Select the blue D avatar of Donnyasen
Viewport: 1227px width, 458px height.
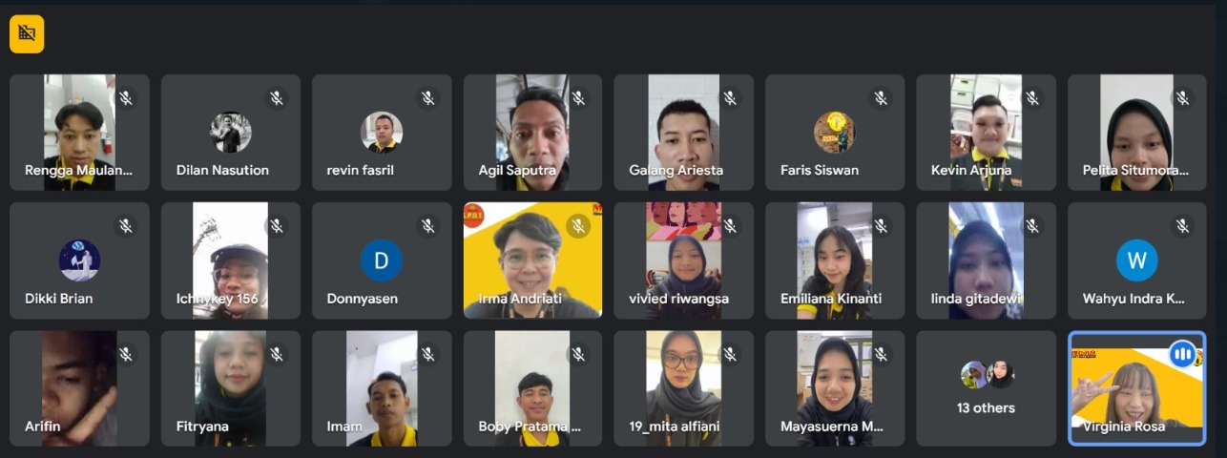tap(382, 260)
